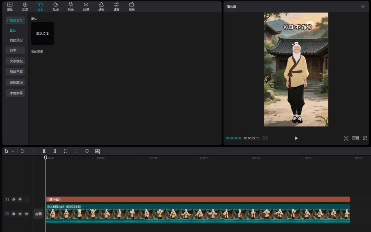
Task: Collapse the 新建文本 section
Action: pyautogui.click(x=15, y=21)
